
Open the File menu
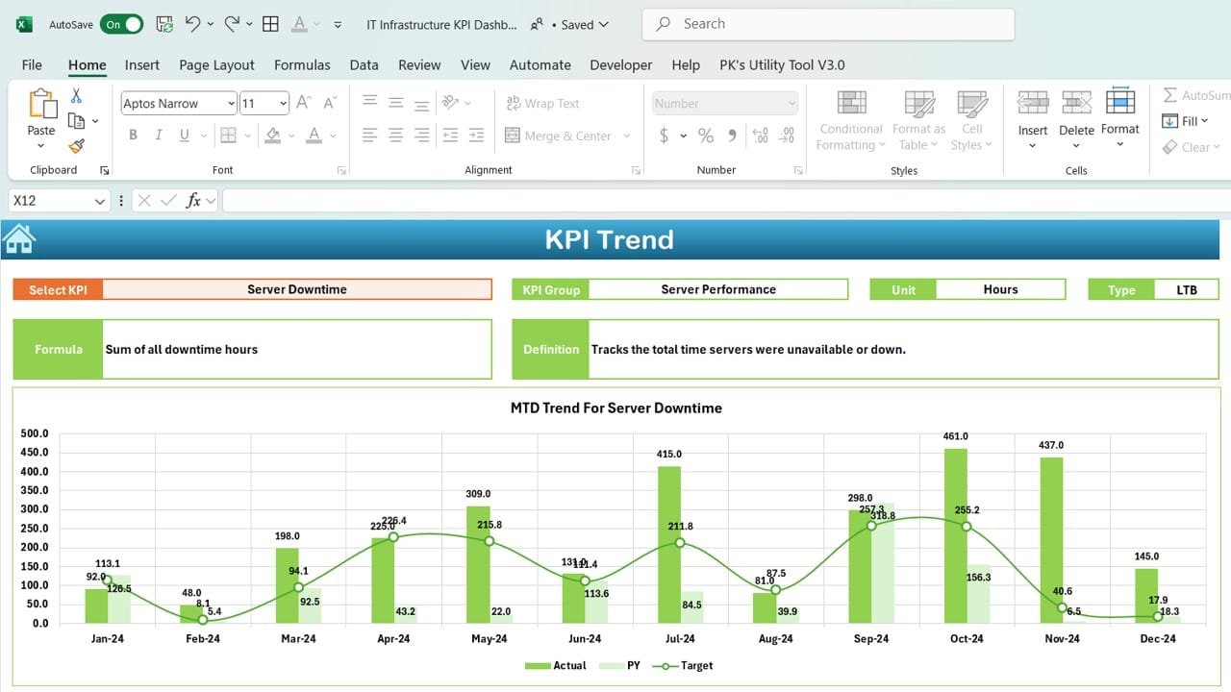coord(32,64)
